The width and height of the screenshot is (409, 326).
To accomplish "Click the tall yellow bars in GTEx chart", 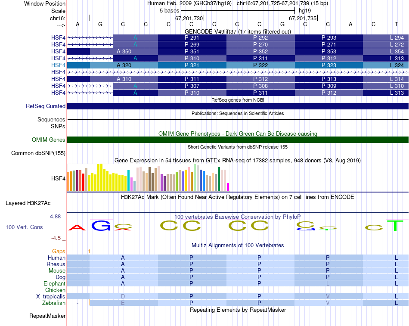I will click(x=100, y=177).
